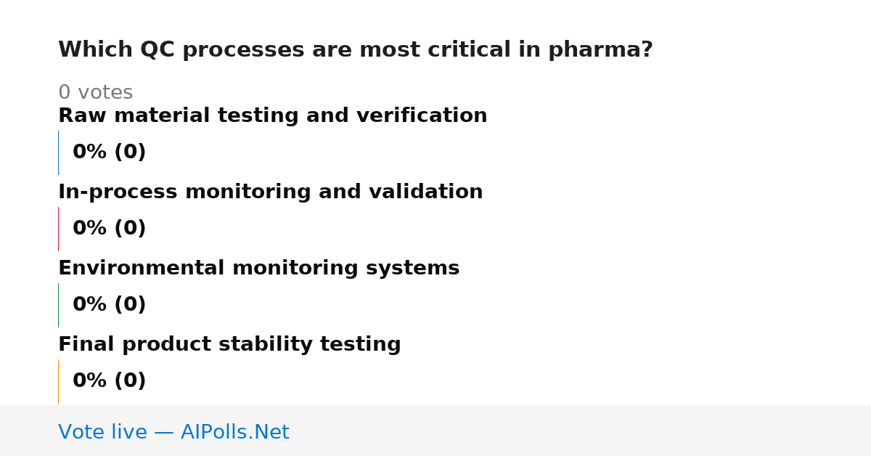This screenshot has width=871, height=456.
Task: Click the 0% (0) result under Final product
Action: pos(110,381)
